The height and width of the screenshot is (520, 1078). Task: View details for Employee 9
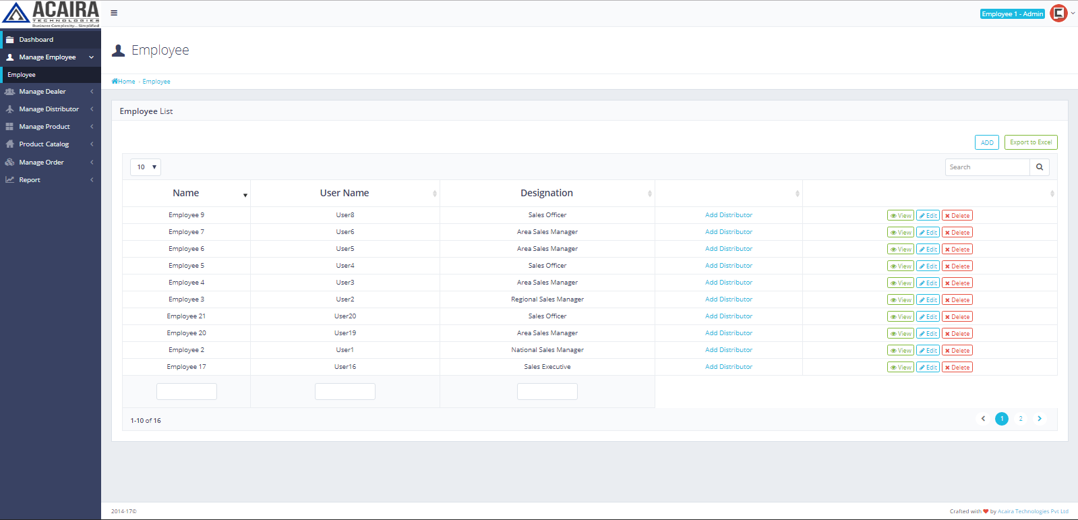[x=900, y=216]
